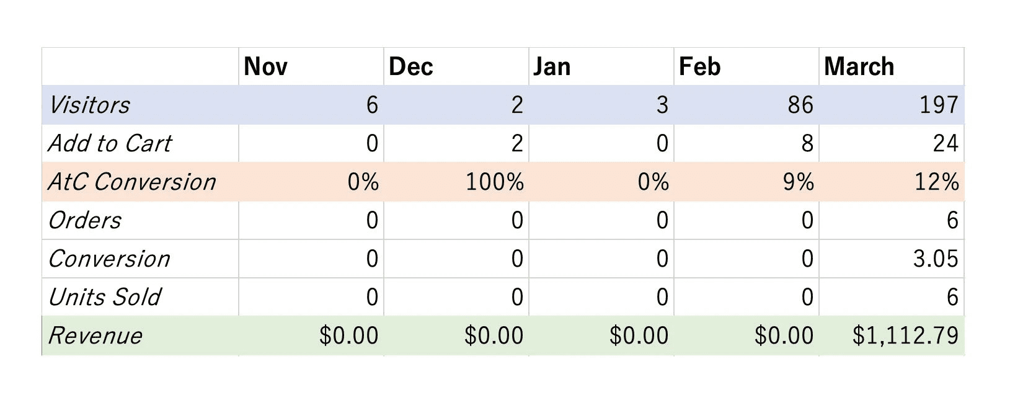Select the AtC Conversion row label
The height and width of the screenshot is (413, 1010).
coord(140,182)
